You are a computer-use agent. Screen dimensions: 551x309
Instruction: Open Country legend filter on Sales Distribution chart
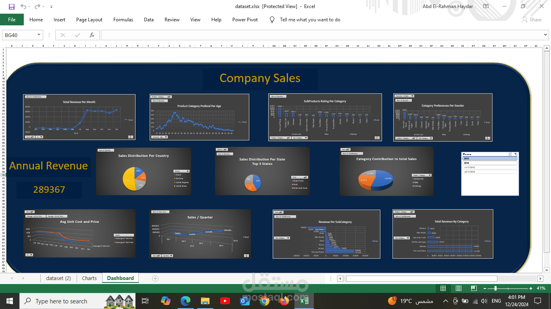181,171
